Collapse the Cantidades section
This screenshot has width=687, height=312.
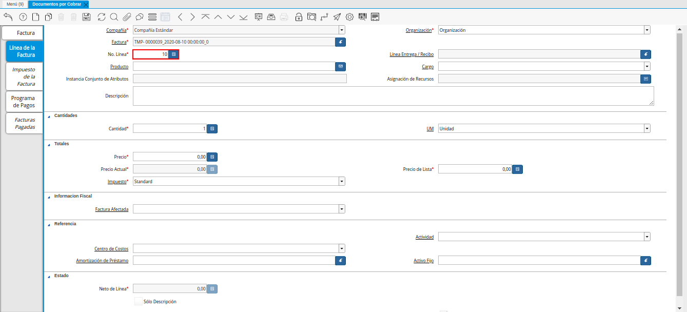point(49,116)
